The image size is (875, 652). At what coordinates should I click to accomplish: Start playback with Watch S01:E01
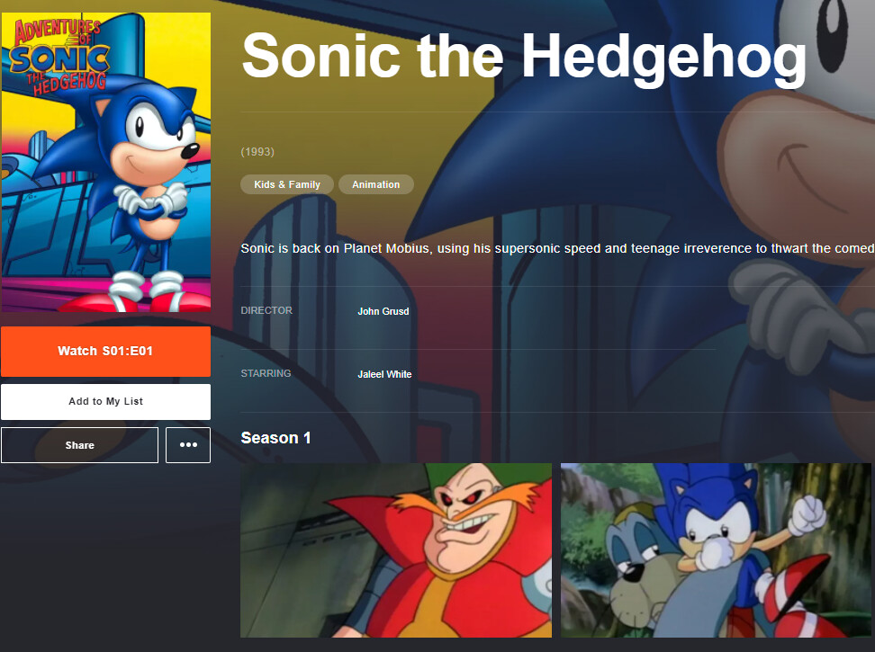point(105,351)
